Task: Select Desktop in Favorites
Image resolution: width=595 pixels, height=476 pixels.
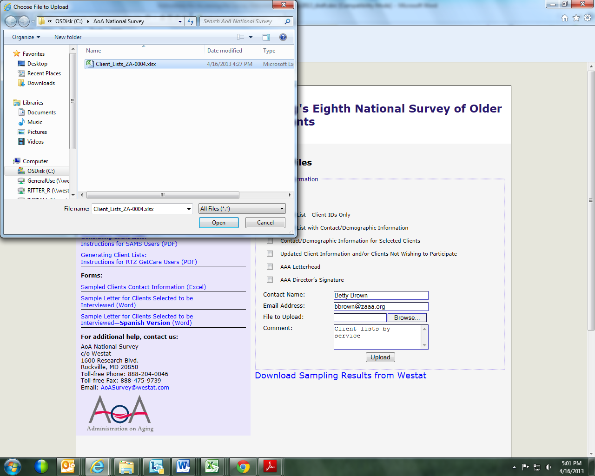Action: tap(37, 64)
